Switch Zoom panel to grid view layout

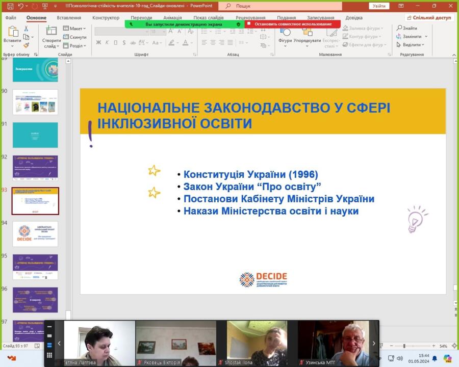[49, 355]
